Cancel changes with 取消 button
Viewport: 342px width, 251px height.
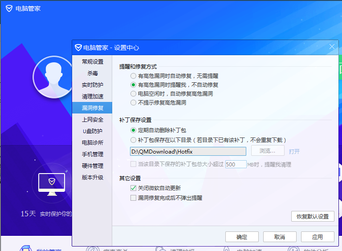(280, 237)
